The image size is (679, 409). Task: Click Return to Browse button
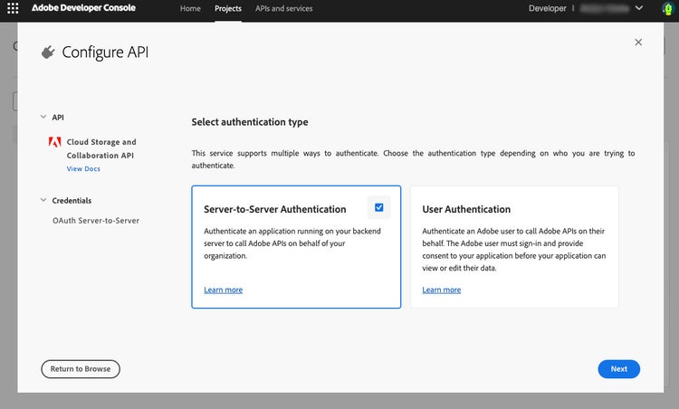click(x=81, y=368)
